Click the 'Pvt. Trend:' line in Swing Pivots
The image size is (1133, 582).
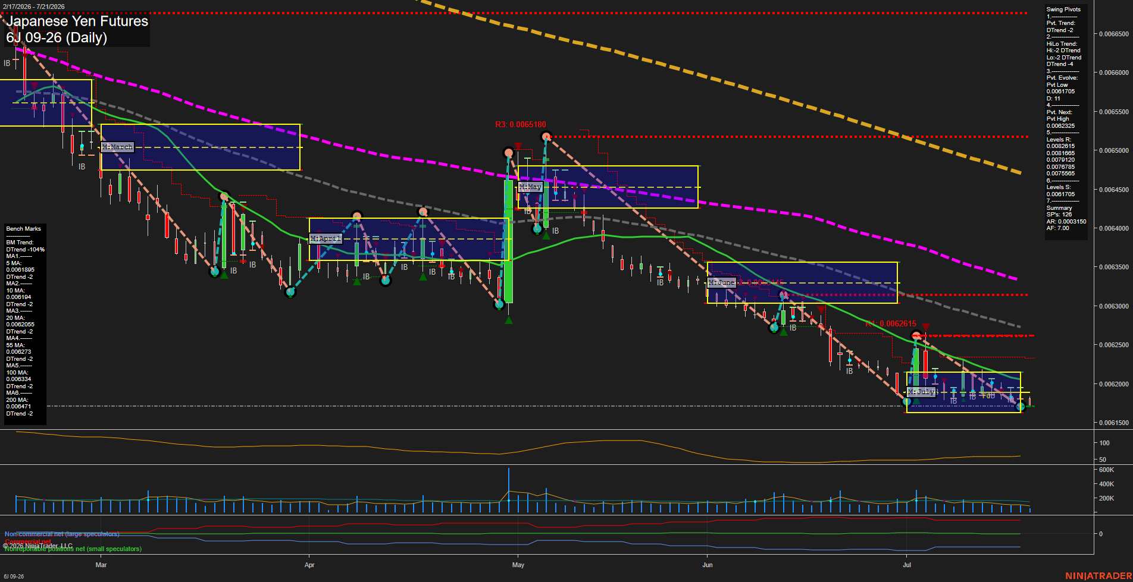(x=1061, y=23)
